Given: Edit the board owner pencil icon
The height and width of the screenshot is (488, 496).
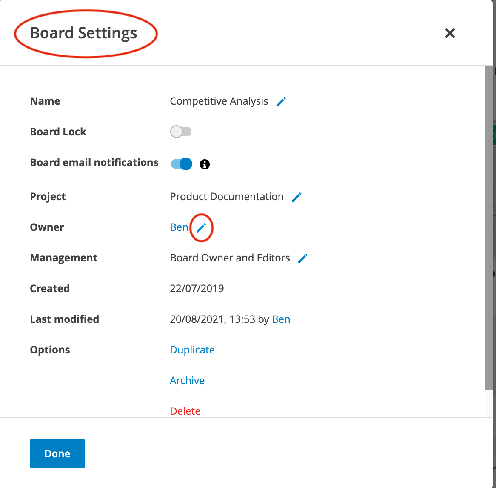Looking at the screenshot, I should [x=201, y=228].
